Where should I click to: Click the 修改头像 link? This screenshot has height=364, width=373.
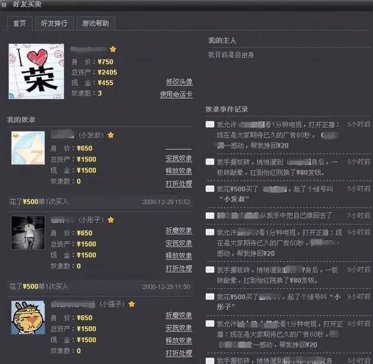179,82
